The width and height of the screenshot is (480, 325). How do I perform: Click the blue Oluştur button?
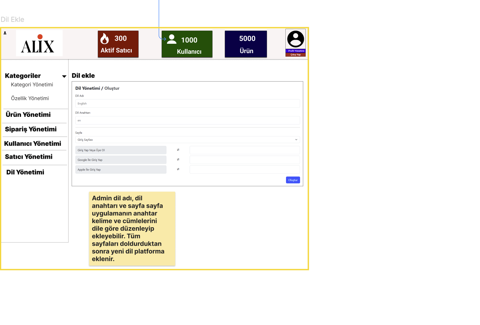pyautogui.click(x=293, y=180)
